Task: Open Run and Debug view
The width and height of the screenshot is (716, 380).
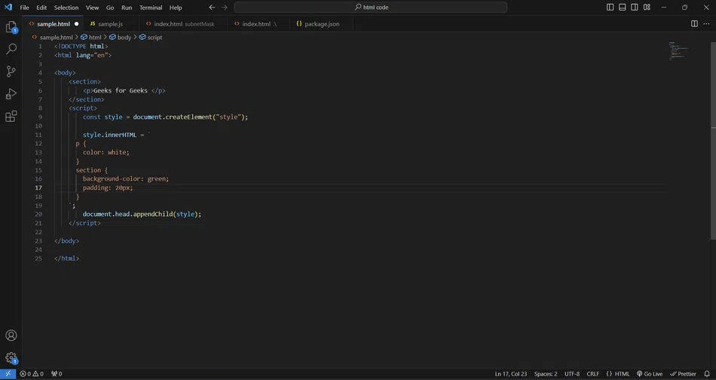Action: [11, 94]
